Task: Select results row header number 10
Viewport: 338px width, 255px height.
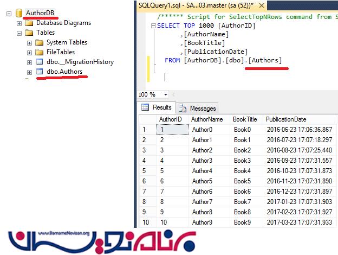Action: pyautogui.click(x=147, y=222)
